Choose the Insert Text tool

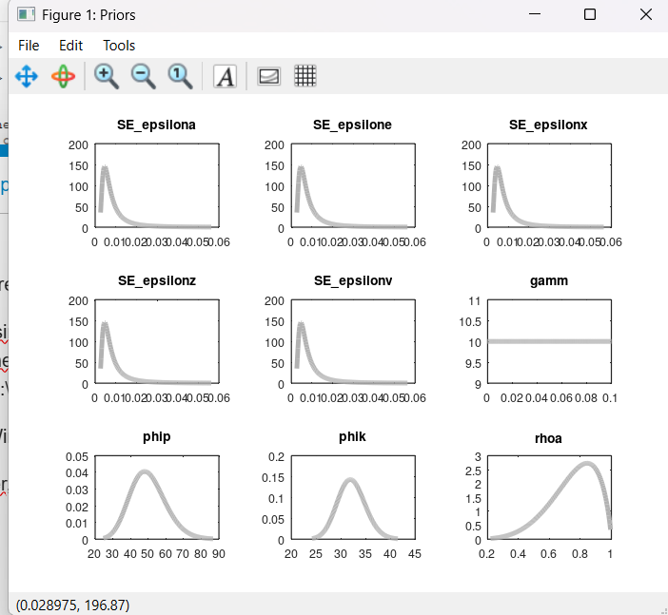pos(225,76)
